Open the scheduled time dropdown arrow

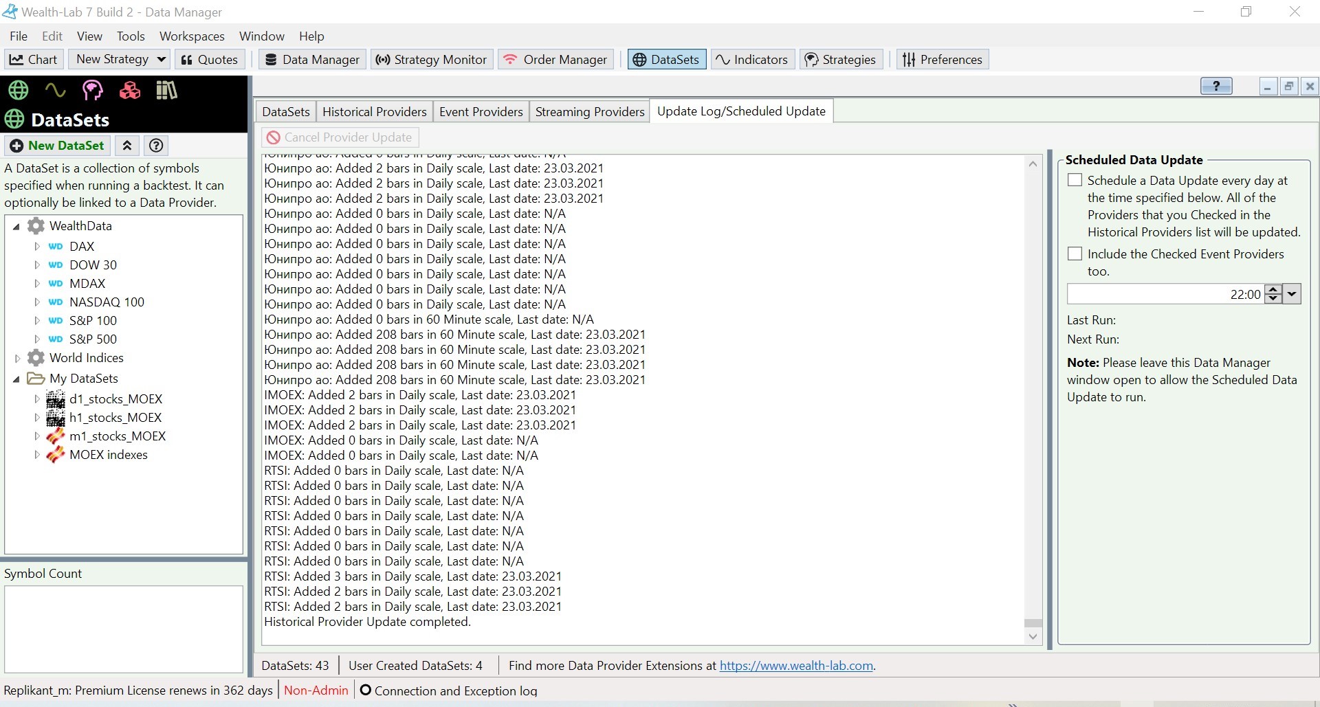[x=1292, y=294]
